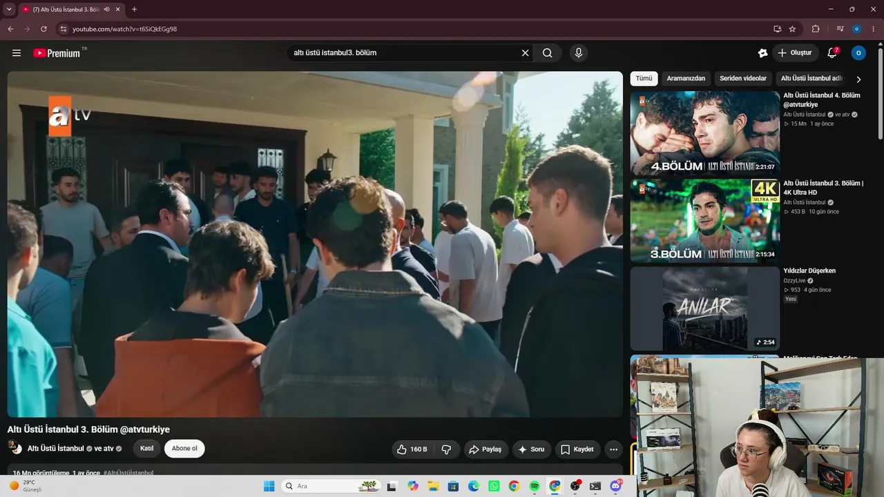Click the badge icon left of Oluştur
This screenshot has width=884, height=497.
click(x=762, y=53)
